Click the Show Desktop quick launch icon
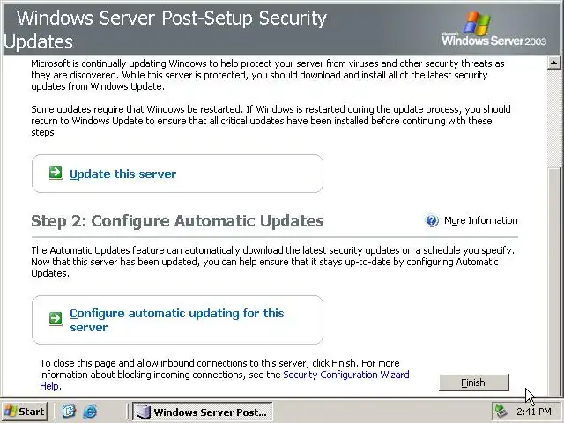Image resolution: width=564 pixels, height=423 pixels. click(69, 412)
